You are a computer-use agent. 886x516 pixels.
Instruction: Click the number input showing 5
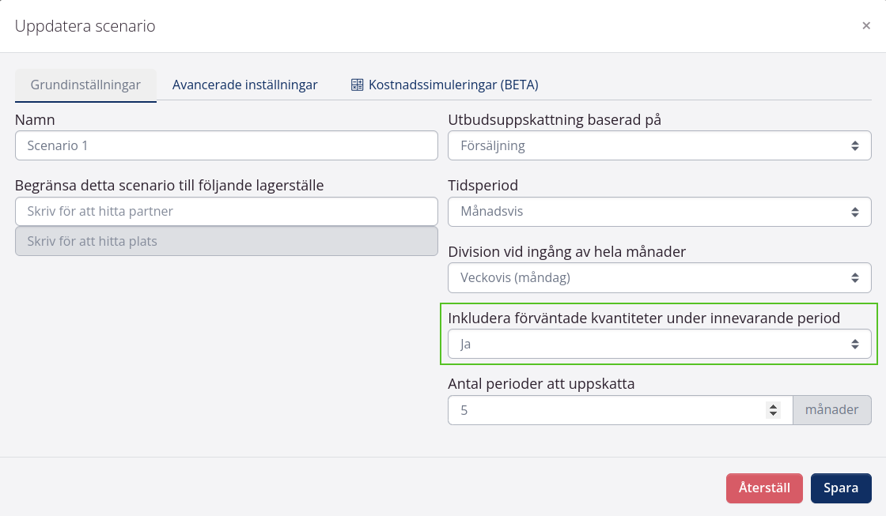(x=609, y=410)
